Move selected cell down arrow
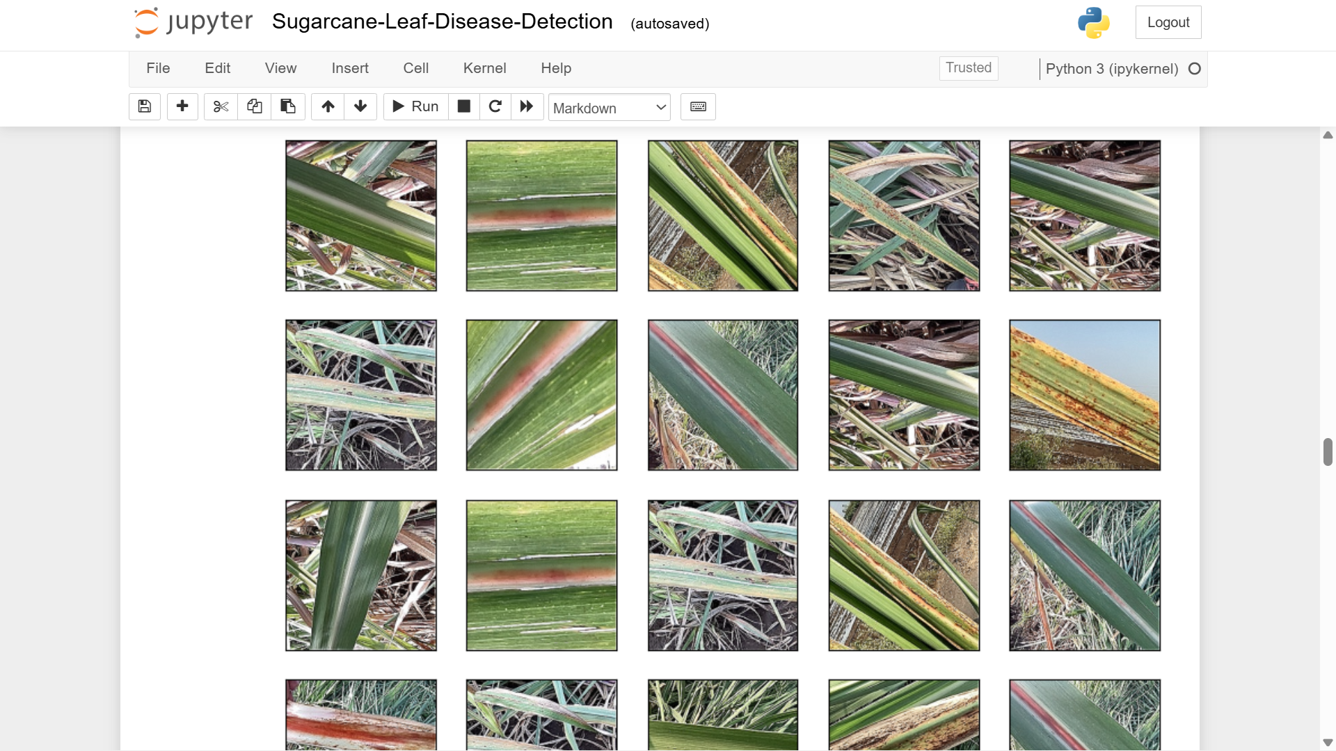Image resolution: width=1336 pixels, height=751 pixels. (360, 106)
